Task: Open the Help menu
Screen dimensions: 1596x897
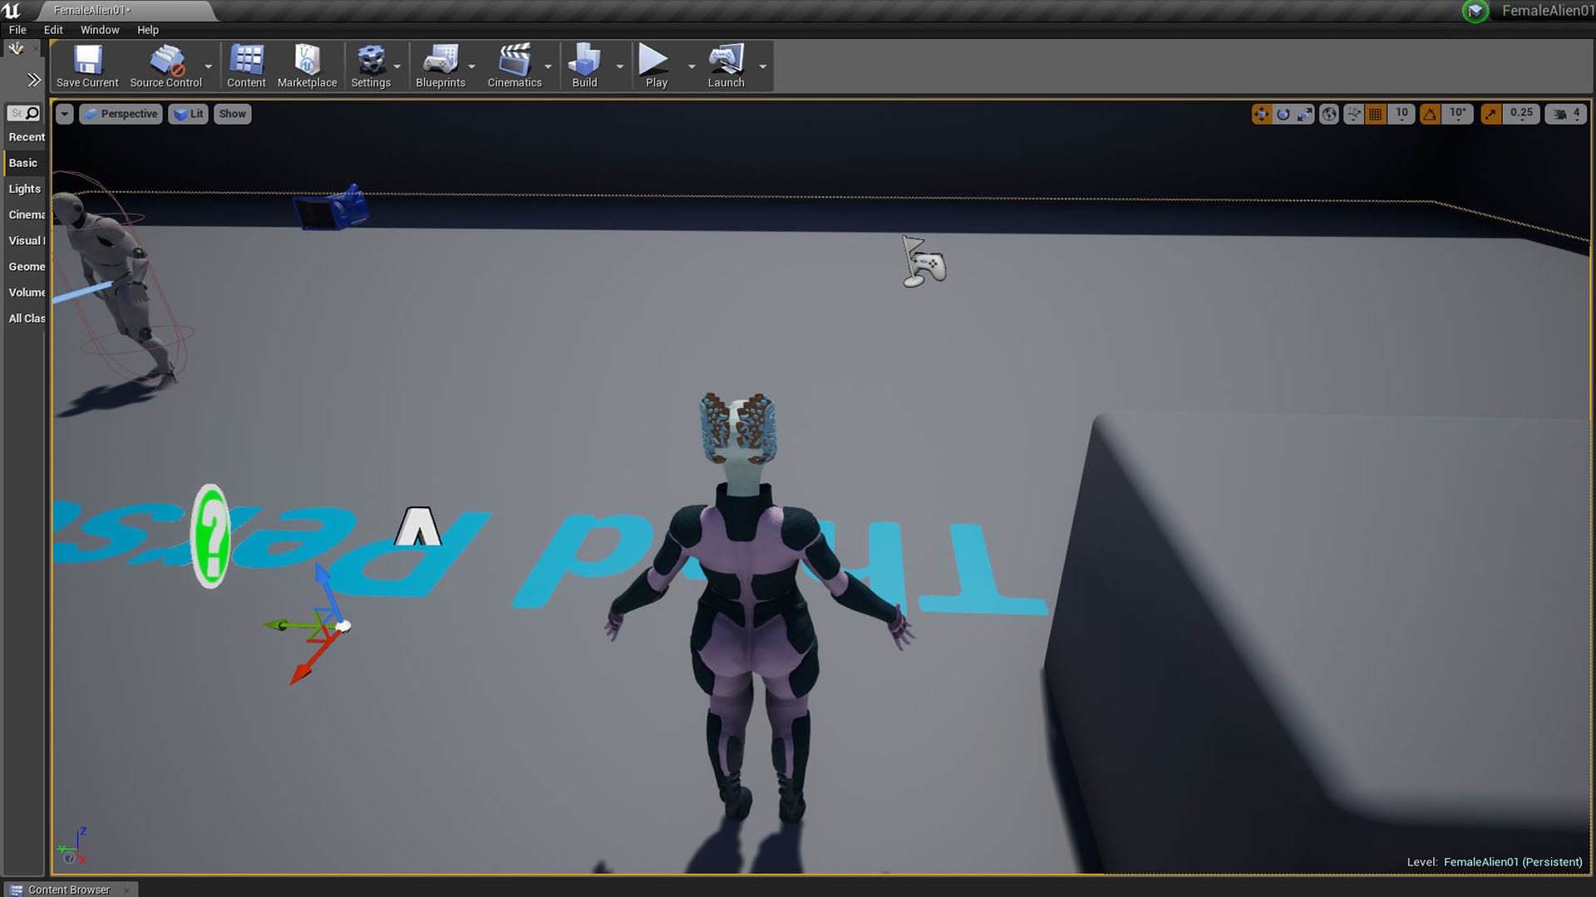Action: (148, 30)
